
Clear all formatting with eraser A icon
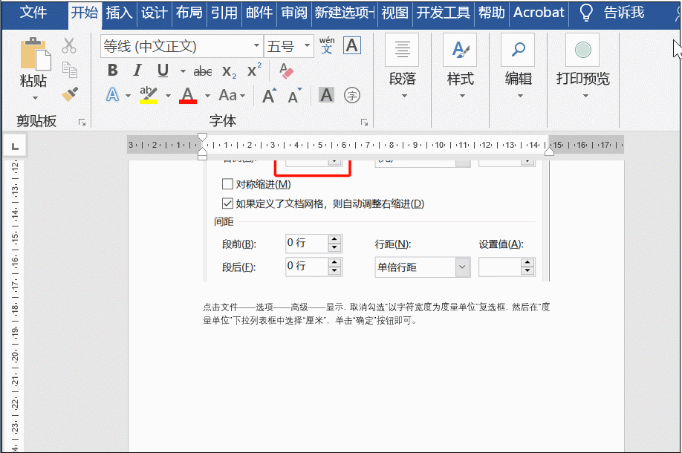[286, 71]
